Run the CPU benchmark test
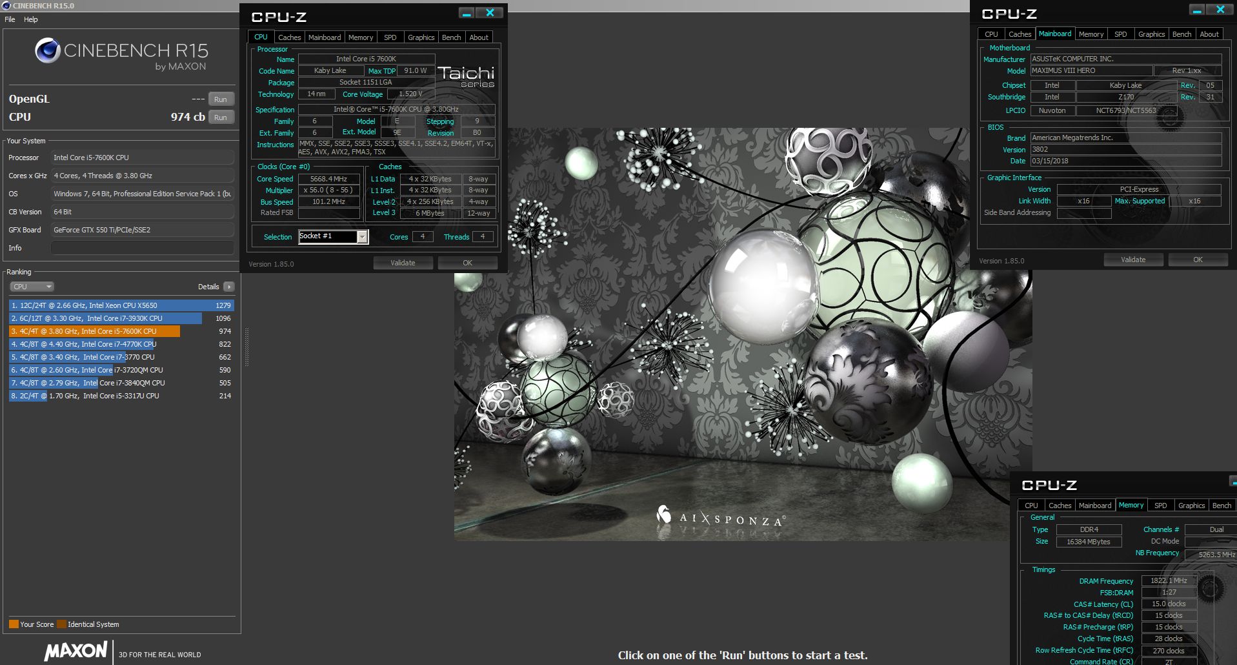The height and width of the screenshot is (665, 1237). tap(221, 118)
